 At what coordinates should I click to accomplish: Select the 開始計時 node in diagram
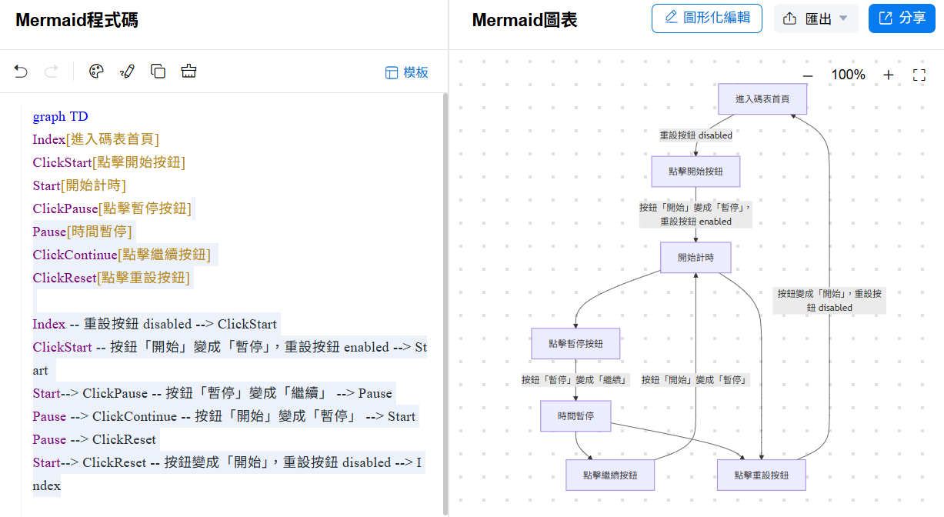tap(695, 258)
